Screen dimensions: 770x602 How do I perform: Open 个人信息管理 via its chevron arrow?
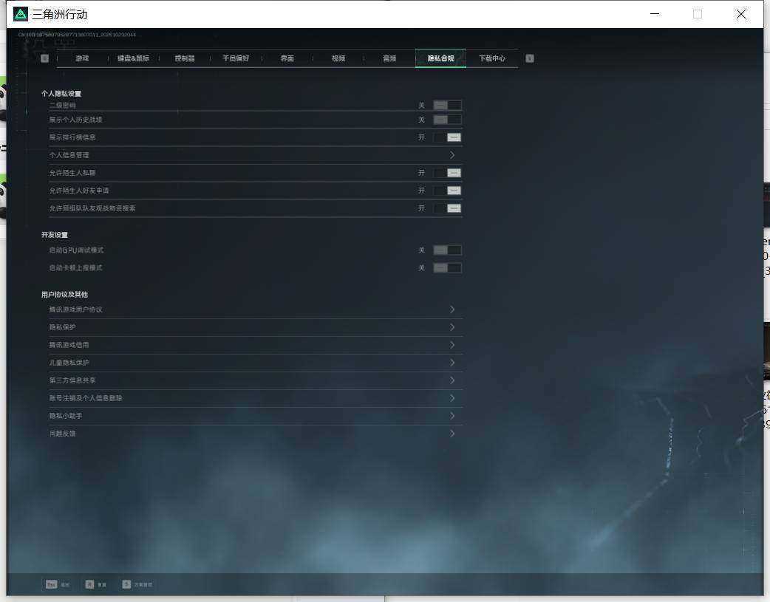[452, 155]
